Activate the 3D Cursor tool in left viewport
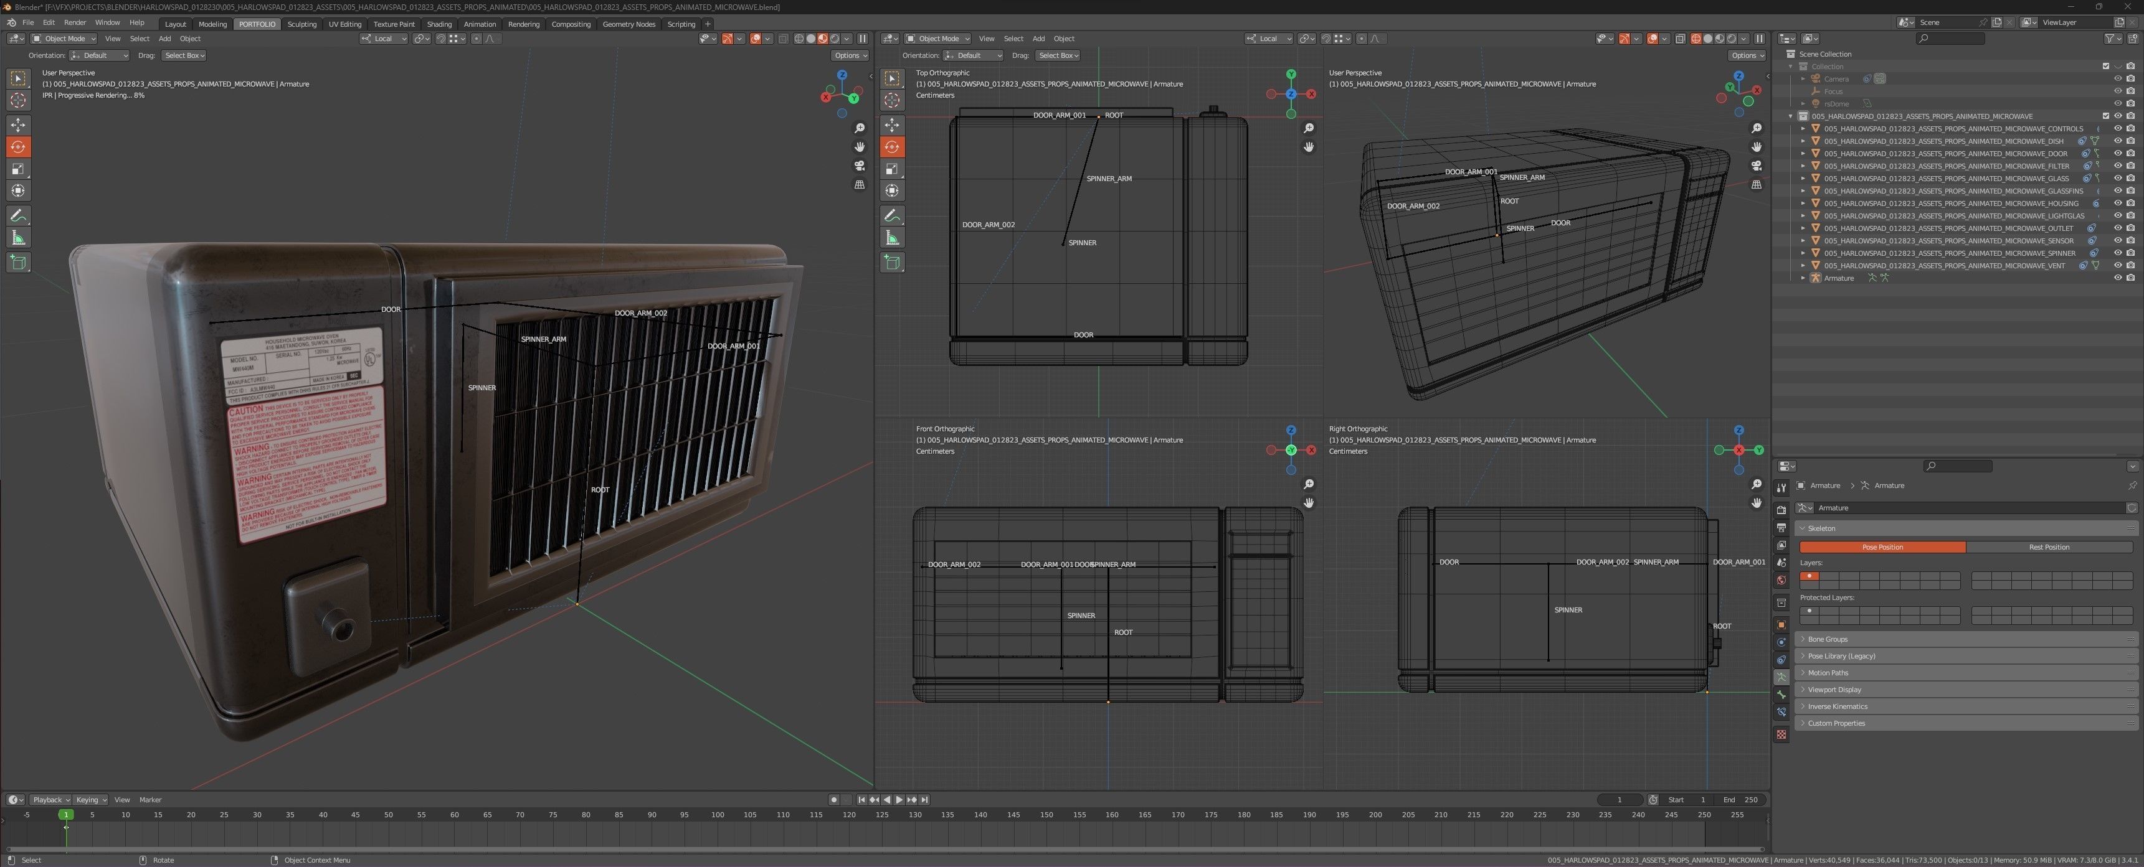2144x867 pixels. point(18,100)
